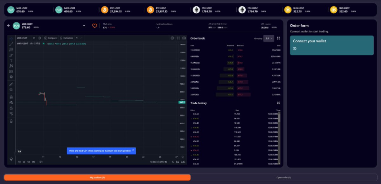Open the chart patterns tool
The width and height of the screenshot is (381, 184).
coord(11,66)
